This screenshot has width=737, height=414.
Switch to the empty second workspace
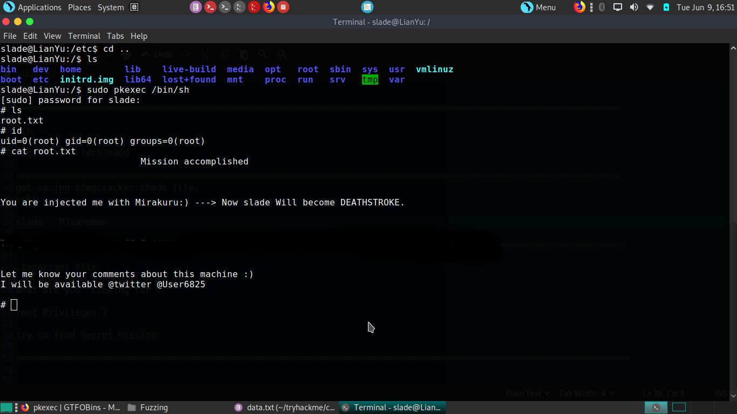(679, 408)
